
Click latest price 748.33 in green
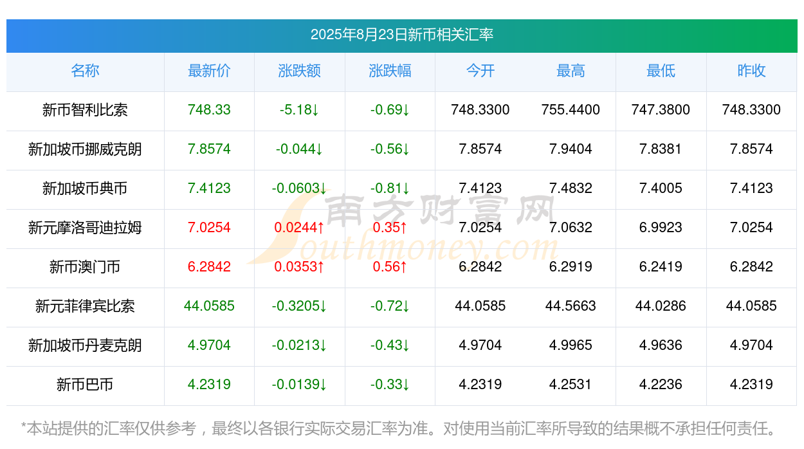pos(209,110)
